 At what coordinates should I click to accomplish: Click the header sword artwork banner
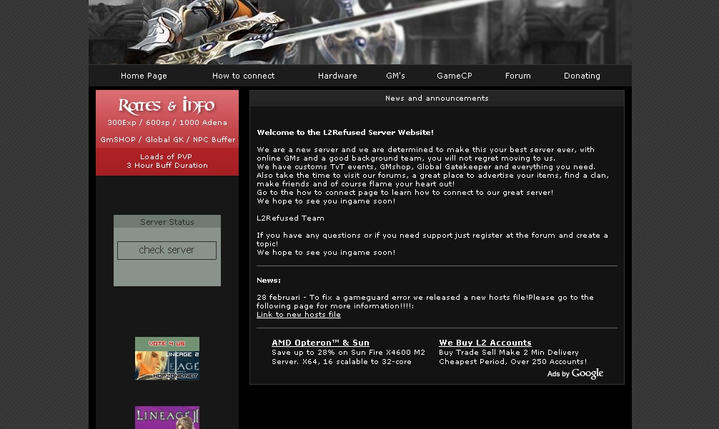click(x=360, y=32)
